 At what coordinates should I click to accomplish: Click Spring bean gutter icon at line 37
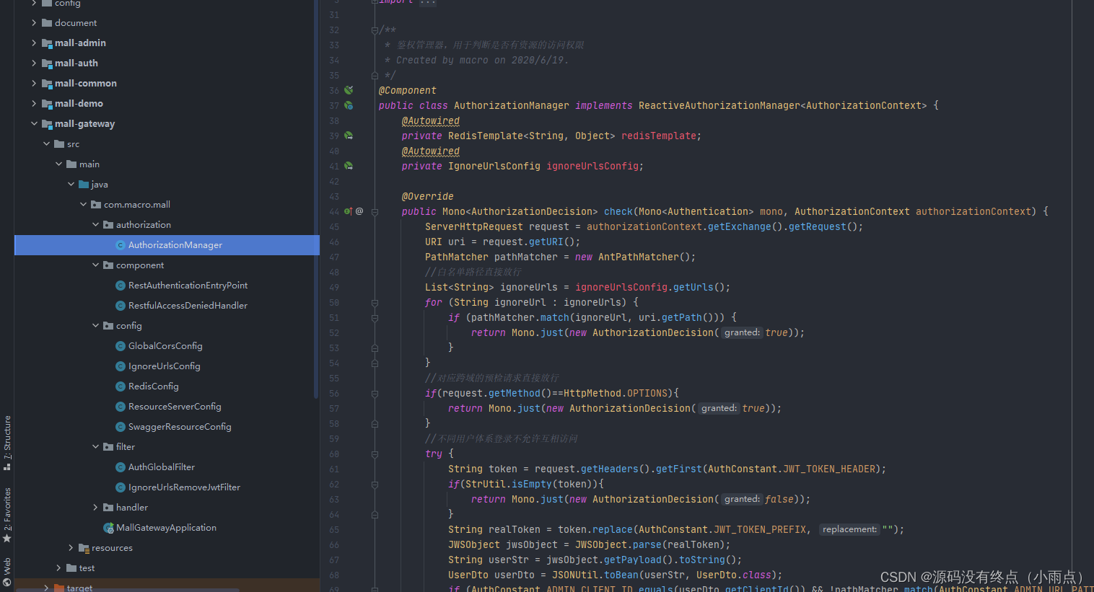[x=349, y=105]
